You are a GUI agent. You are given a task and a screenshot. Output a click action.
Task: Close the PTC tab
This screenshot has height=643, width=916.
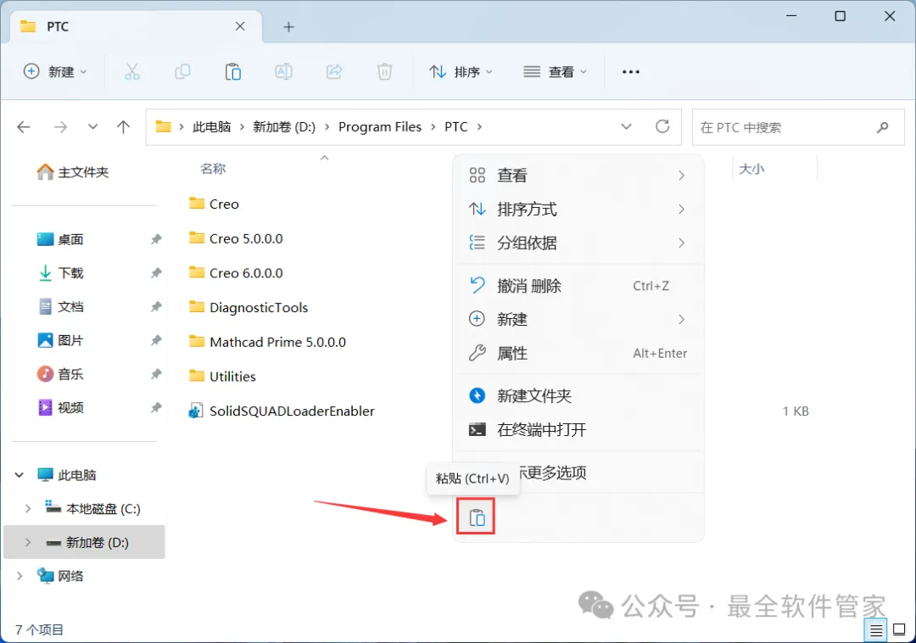pyautogui.click(x=240, y=26)
